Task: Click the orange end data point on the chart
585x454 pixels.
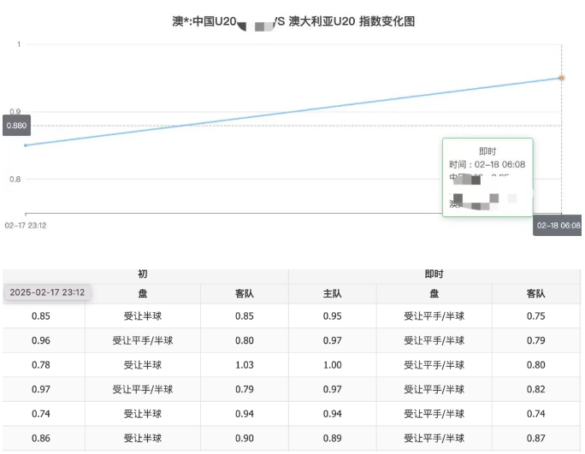Action: coord(562,78)
